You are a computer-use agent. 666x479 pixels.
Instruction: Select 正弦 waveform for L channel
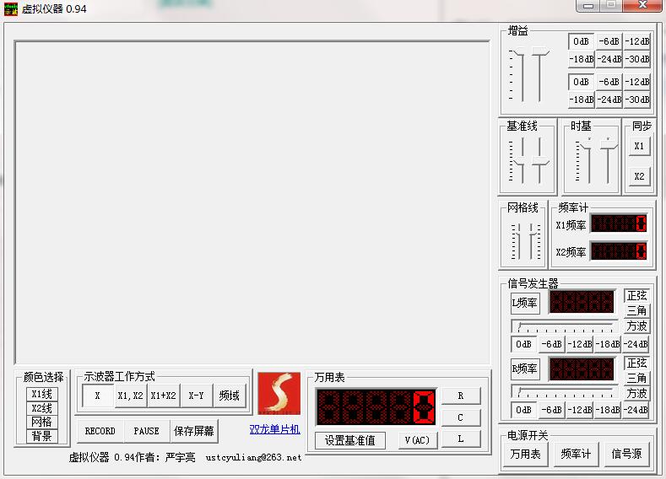coord(636,295)
